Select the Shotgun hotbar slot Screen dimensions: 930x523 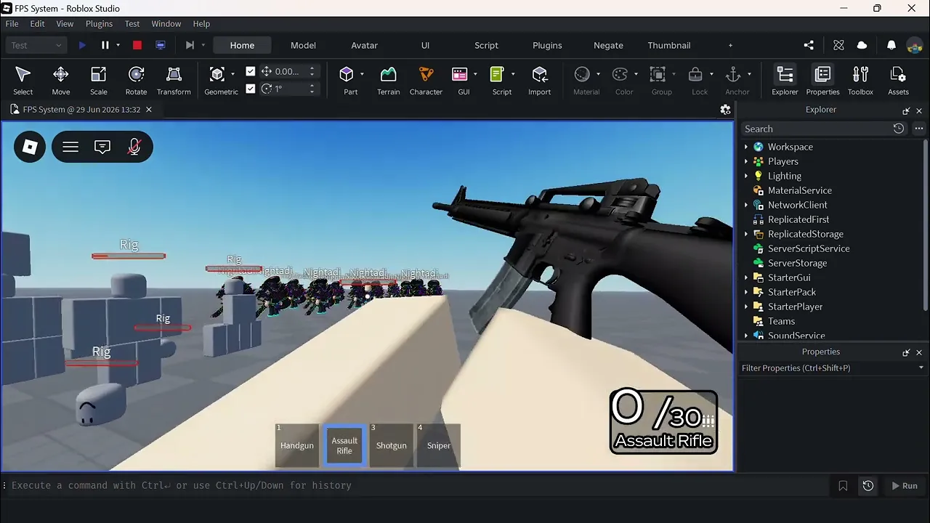[x=392, y=445]
